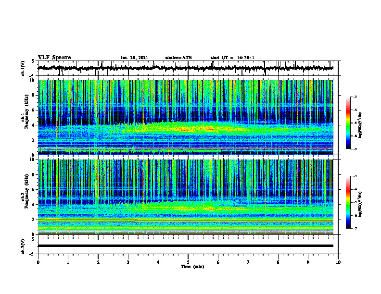This screenshot has height=294, width=381.
Task: Click the "8" kHz tick on ch.1 frequency axis
Action: [x=34, y=95]
